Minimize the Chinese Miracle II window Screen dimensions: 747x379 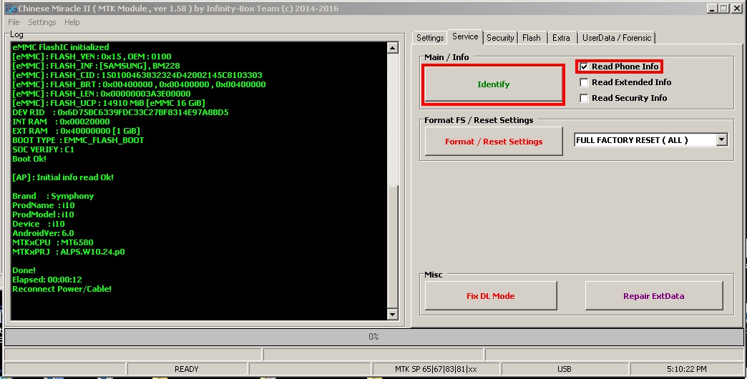pos(712,8)
